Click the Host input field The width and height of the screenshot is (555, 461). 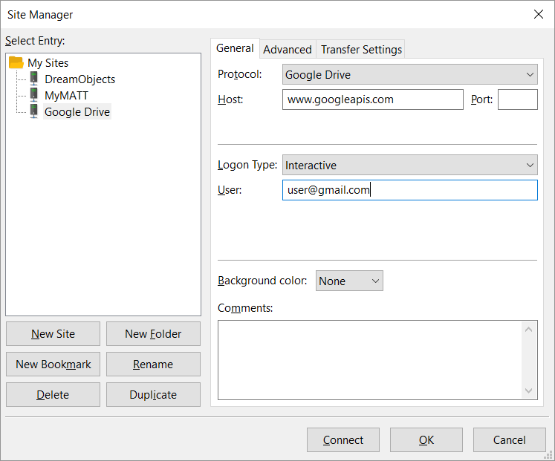tap(372, 99)
